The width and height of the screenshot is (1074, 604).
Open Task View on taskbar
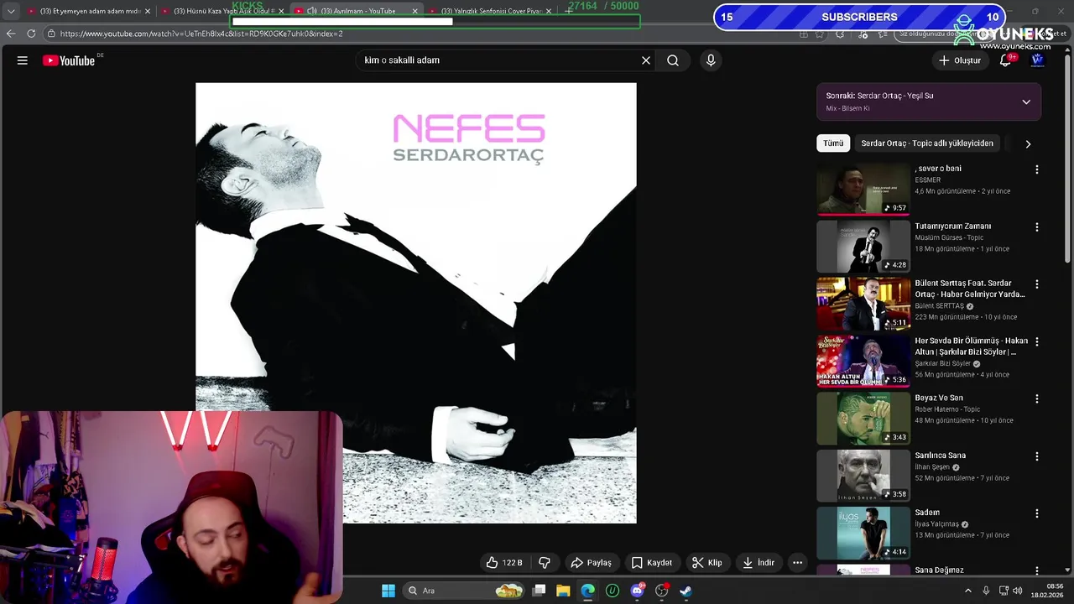[x=539, y=591]
